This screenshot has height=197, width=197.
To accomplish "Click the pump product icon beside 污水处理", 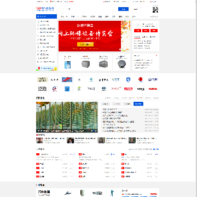I will [x=68, y=193].
